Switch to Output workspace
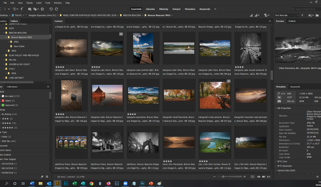The width and height of the screenshot is (321, 187). click(x=176, y=9)
